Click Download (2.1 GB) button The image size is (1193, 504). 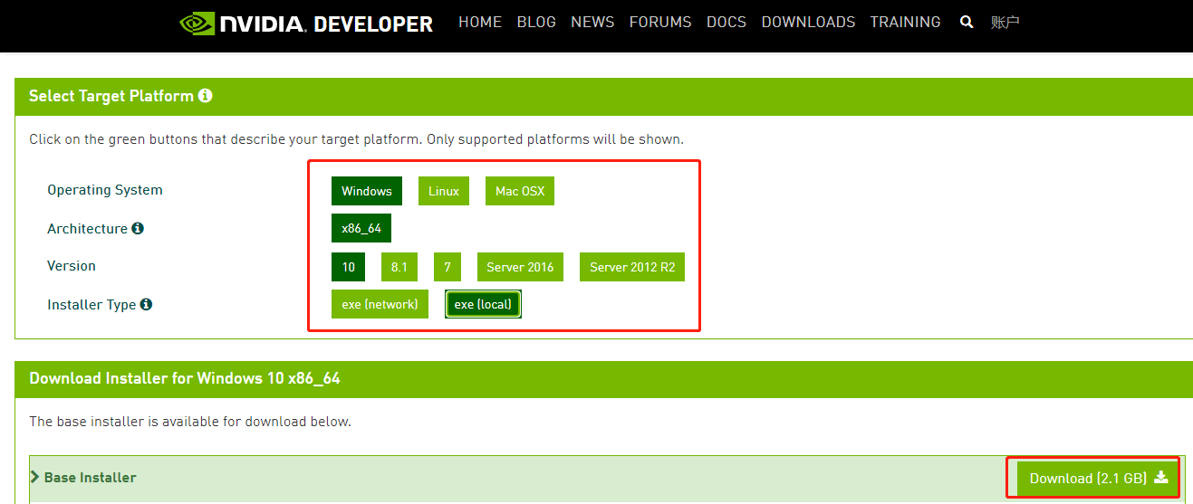1098,478
